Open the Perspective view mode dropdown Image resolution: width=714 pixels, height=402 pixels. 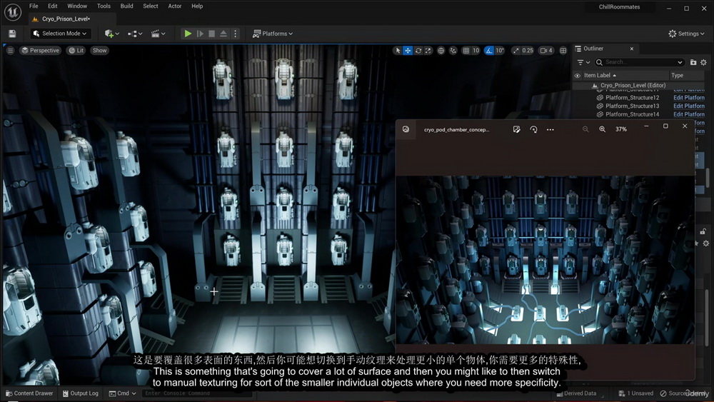(40, 51)
